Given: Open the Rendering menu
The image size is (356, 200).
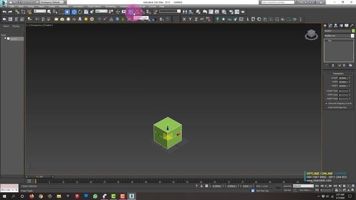Looking at the screenshot, I should [x=111, y=7].
